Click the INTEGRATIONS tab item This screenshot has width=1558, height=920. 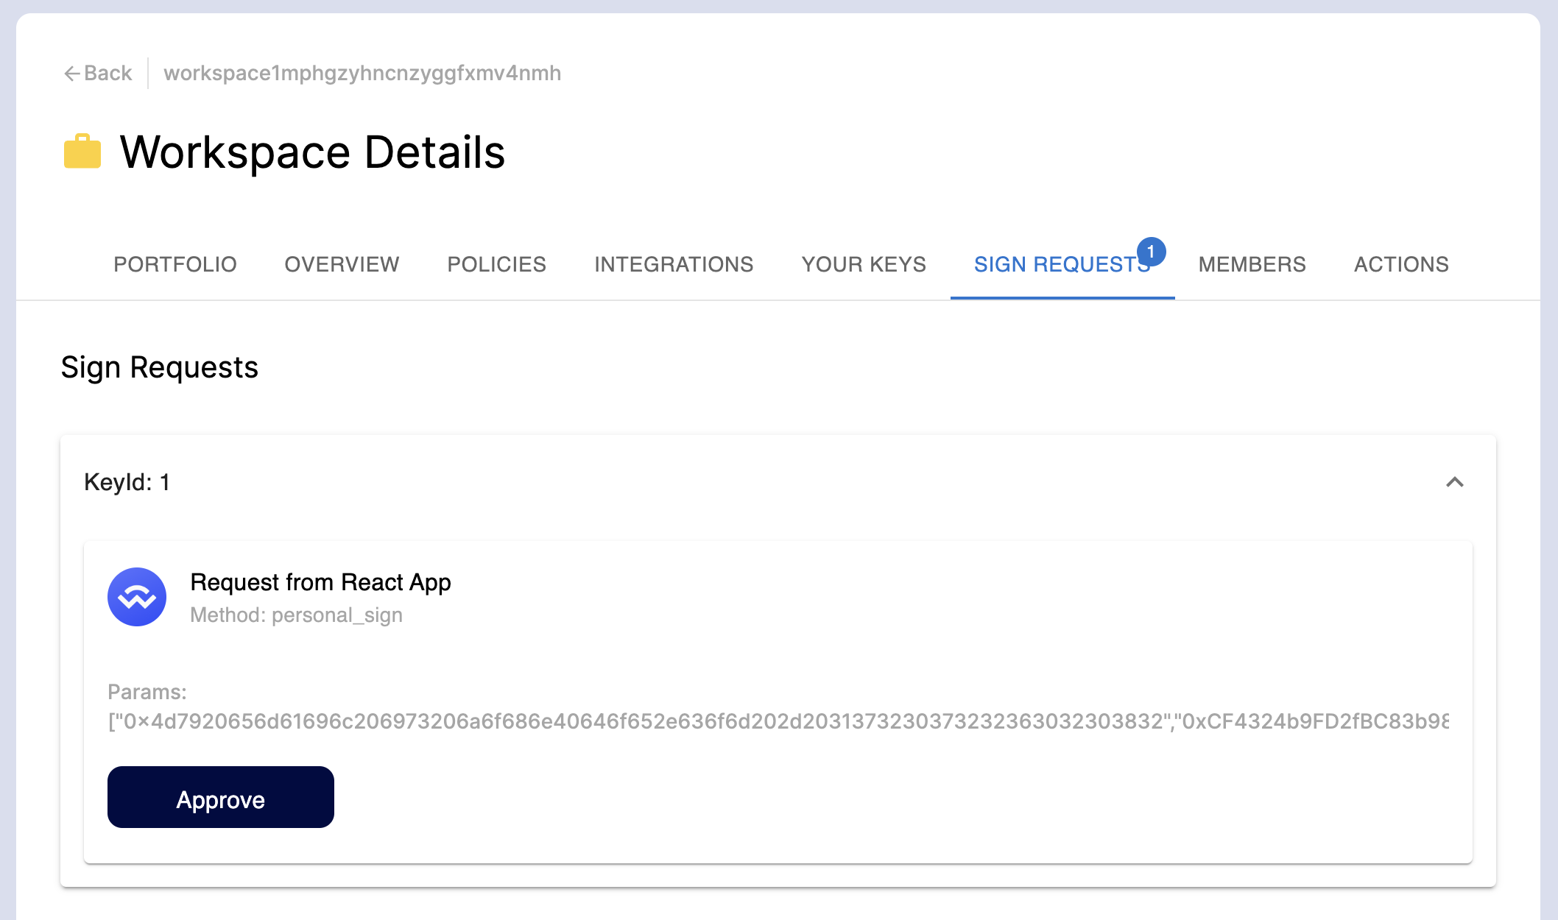click(x=673, y=264)
